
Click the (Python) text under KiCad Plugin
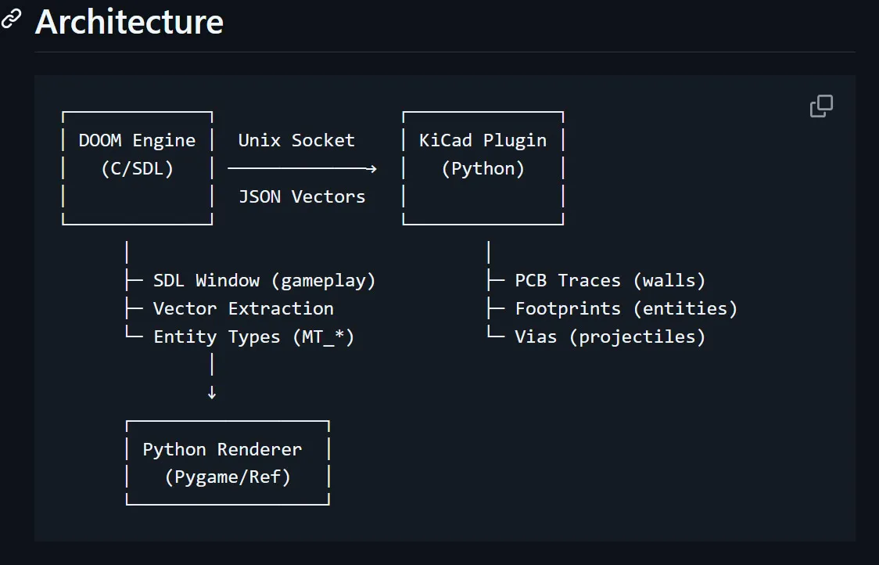(x=483, y=169)
